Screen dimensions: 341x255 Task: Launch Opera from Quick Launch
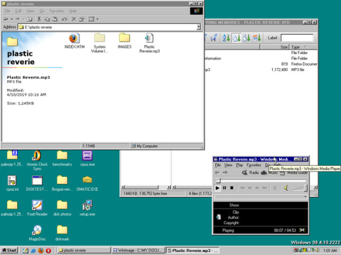(x=48, y=251)
